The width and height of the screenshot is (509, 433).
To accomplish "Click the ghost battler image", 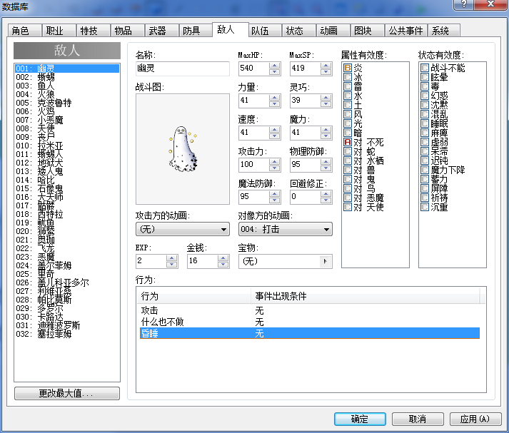I will [x=183, y=149].
